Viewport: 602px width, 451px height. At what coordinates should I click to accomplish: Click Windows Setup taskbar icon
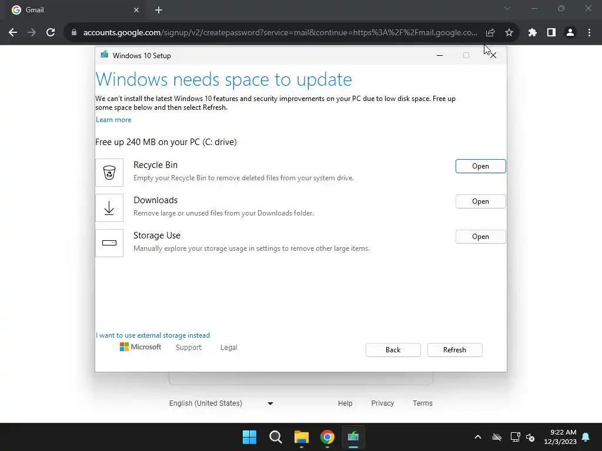coord(353,437)
